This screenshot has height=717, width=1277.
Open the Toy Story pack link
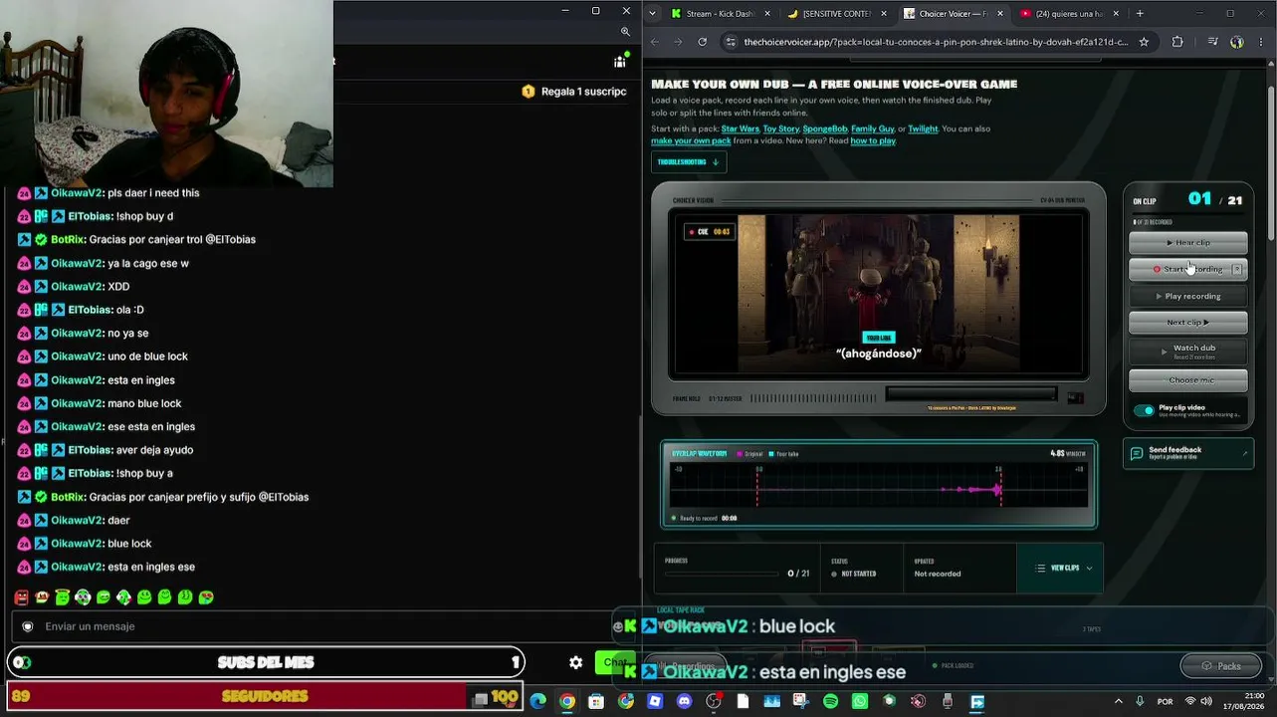click(781, 128)
